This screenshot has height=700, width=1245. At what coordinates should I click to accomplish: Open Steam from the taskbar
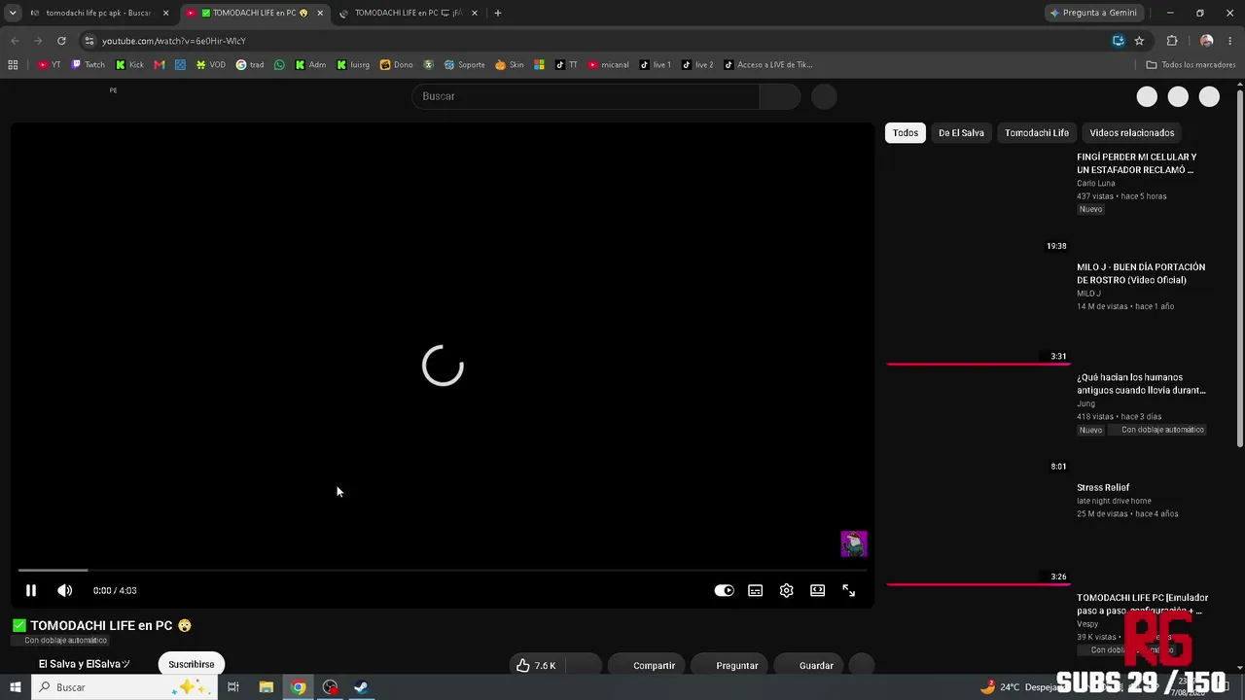coord(361,687)
